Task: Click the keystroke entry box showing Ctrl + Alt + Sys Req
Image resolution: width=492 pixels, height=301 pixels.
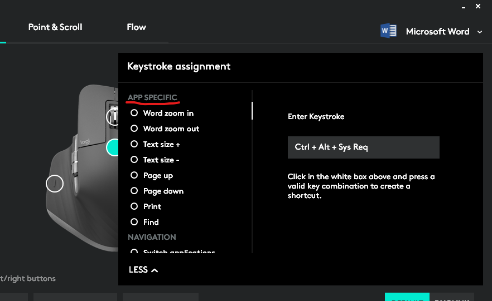Action: [x=363, y=147]
